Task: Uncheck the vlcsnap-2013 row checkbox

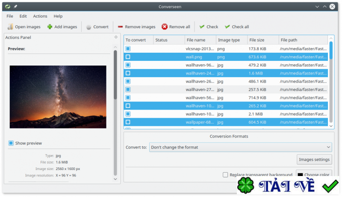Action: [128, 48]
